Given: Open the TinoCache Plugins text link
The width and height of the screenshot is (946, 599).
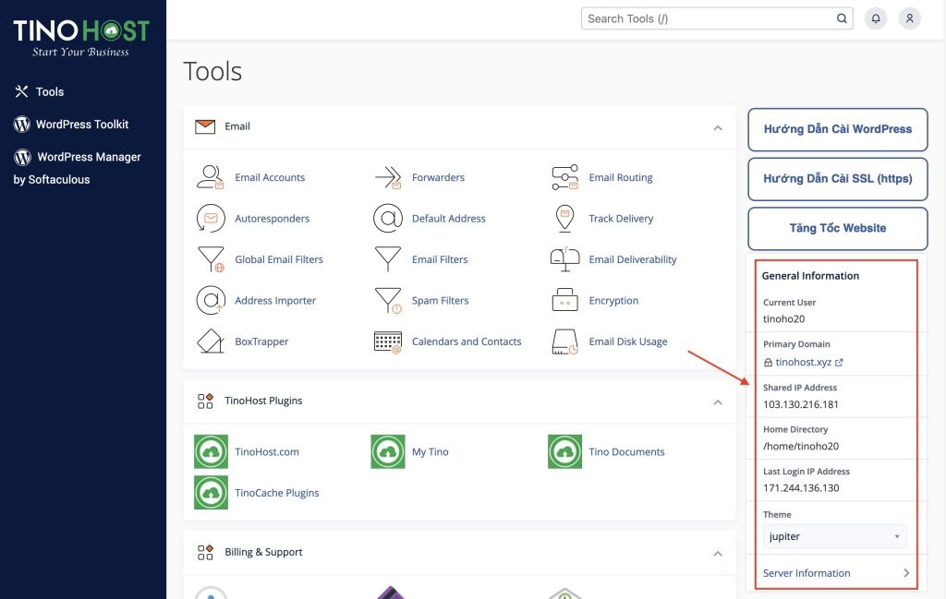Looking at the screenshot, I should coord(277,492).
